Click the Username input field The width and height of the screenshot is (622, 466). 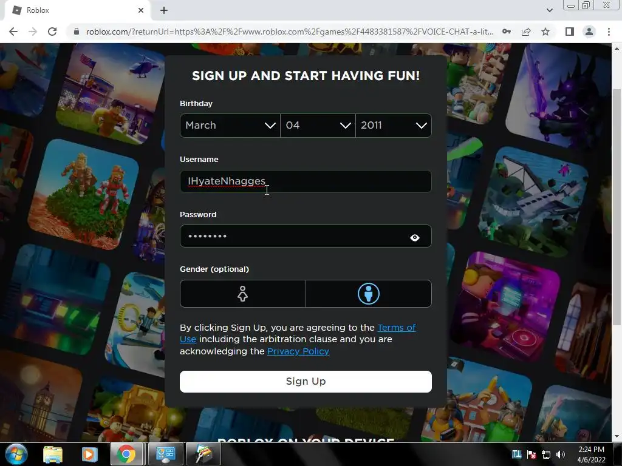(x=306, y=181)
